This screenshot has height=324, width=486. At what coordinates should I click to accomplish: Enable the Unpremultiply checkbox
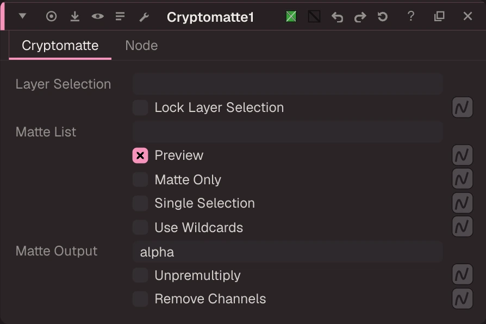point(140,275)
